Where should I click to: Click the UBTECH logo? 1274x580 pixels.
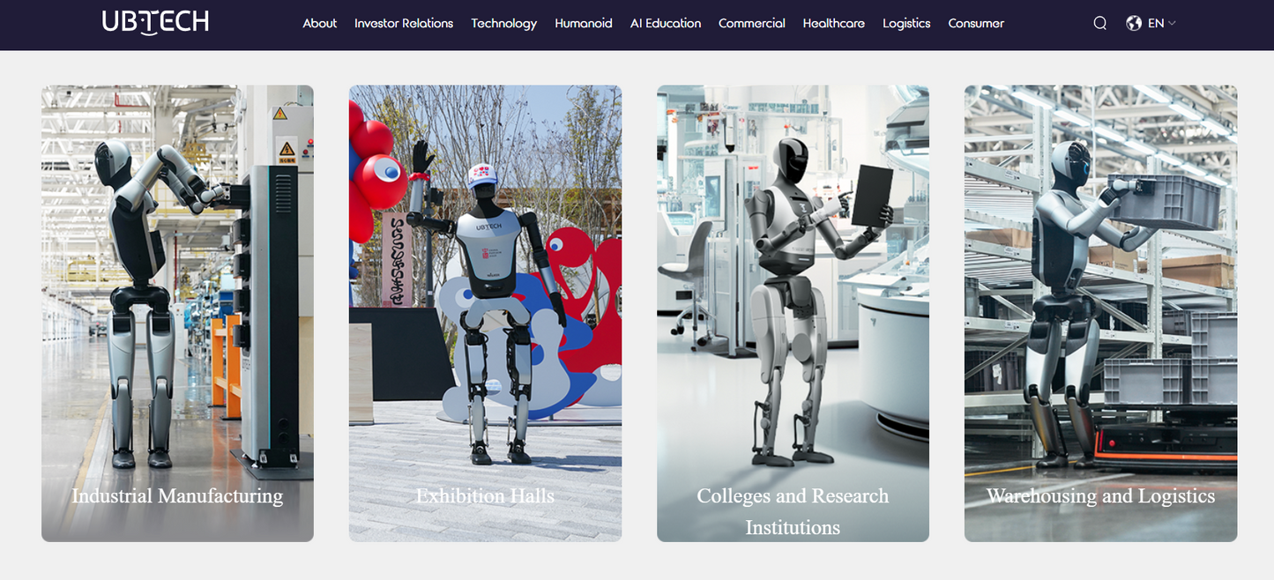[157, 22]
